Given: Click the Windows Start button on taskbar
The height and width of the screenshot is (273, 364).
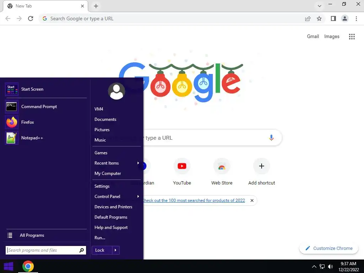Looking at the screenshot, I should (x=9, y=267).
